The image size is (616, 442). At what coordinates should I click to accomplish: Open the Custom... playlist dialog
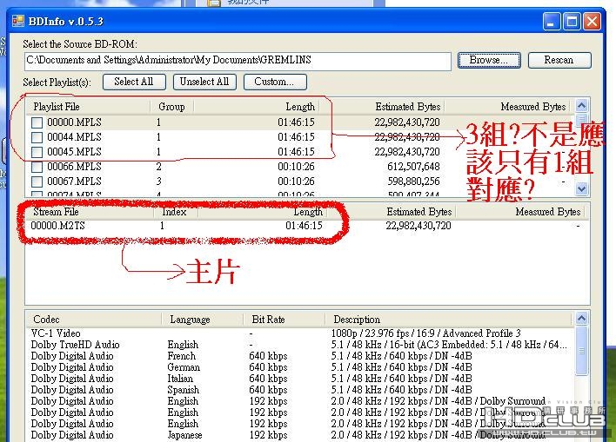(275, 82)
